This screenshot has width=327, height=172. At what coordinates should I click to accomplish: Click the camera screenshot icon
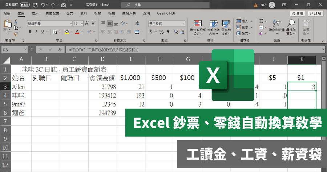(x=64, y=5)
